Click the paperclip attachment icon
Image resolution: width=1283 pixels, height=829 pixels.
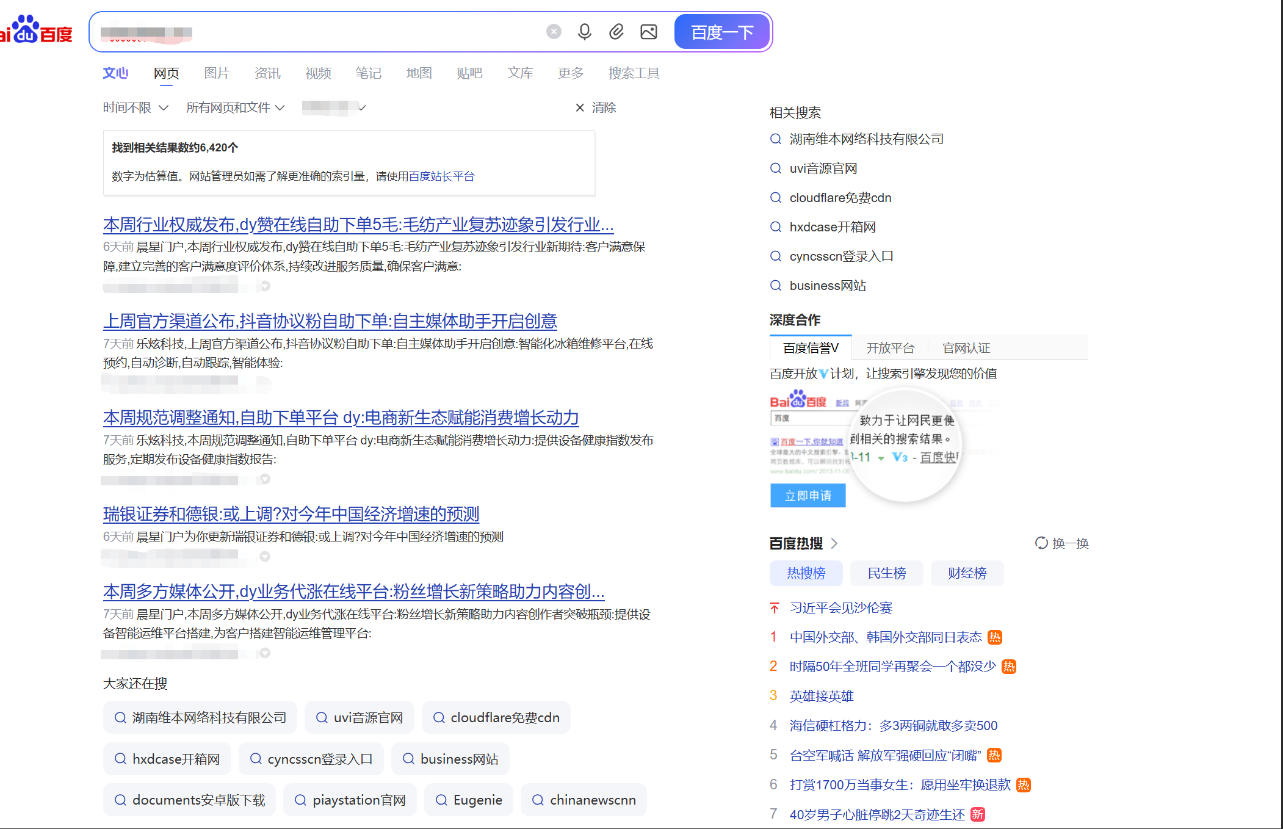[616, 32]
